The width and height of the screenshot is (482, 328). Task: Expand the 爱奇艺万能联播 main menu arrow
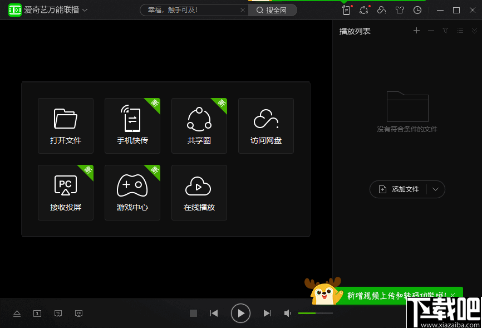point(85,10)
